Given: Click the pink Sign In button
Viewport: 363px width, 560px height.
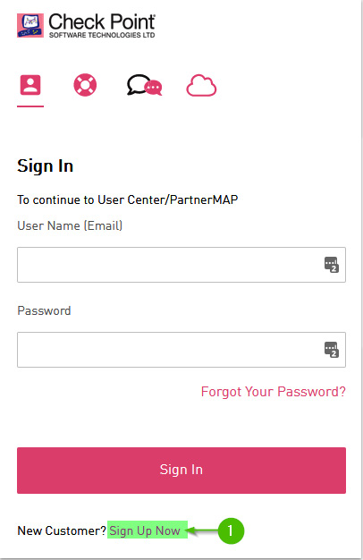Looking at the screenshot, I should (181, 471).
